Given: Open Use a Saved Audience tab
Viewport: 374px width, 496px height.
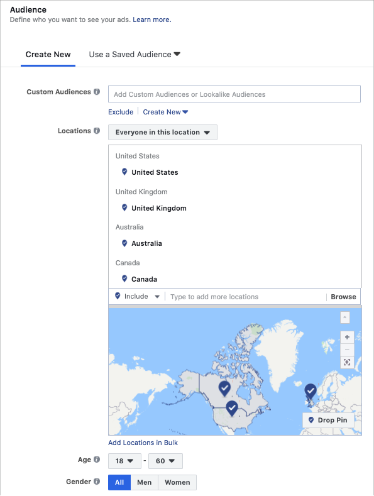Looking at the screenshot, I should coord(135,55).
